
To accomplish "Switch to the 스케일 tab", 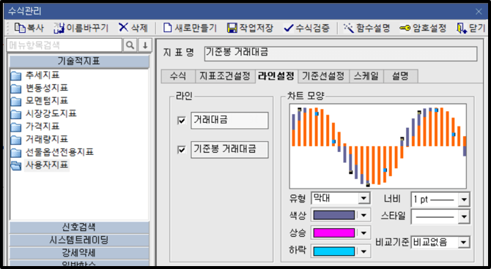I will click(366, 76).
